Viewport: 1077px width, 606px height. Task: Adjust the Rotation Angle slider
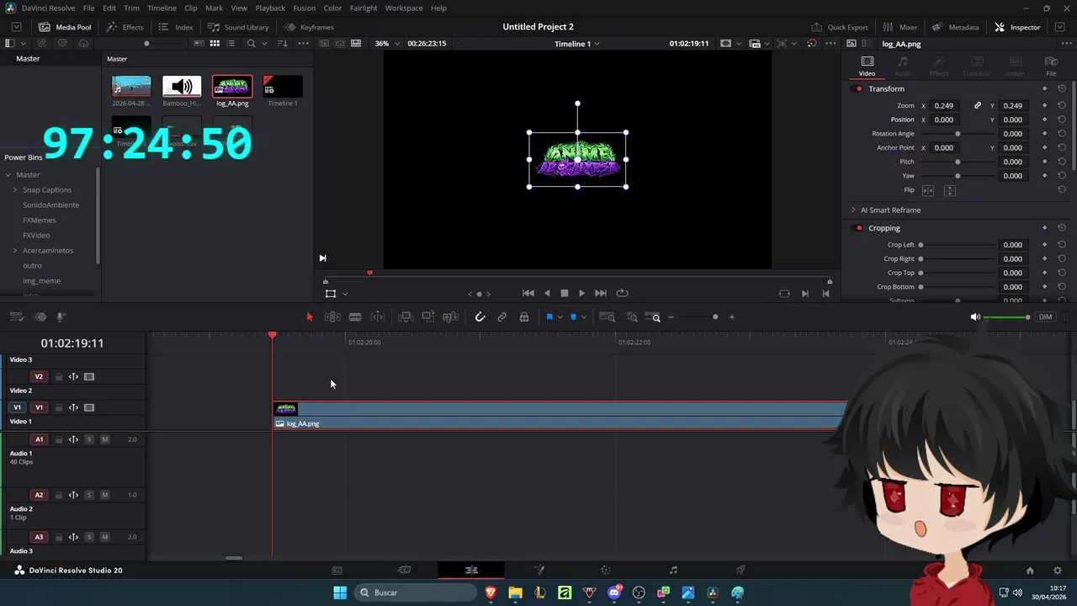pos(958,134)
